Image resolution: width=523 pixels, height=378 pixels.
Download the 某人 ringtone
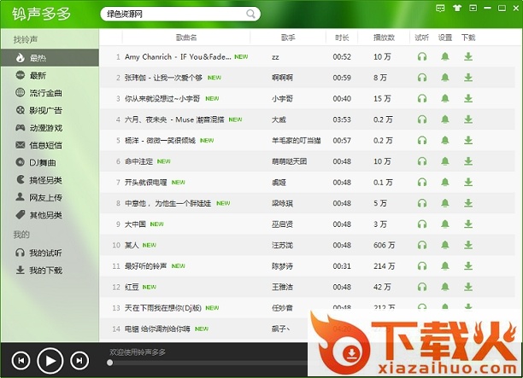tap(467, 244)
